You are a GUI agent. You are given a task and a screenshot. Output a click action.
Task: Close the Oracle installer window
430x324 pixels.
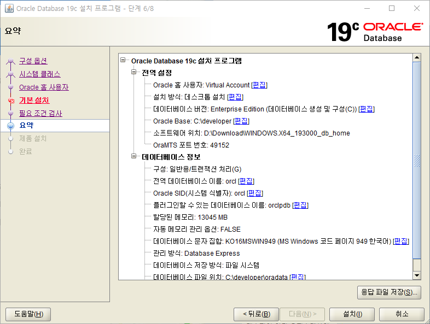pyautogui.click(x=416, y=9)
